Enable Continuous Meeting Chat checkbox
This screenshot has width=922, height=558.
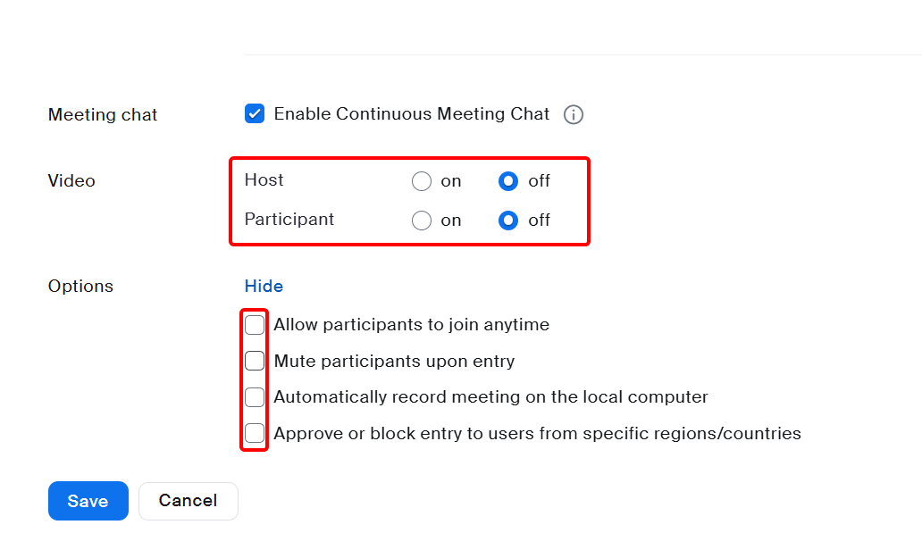coord(254,113)
